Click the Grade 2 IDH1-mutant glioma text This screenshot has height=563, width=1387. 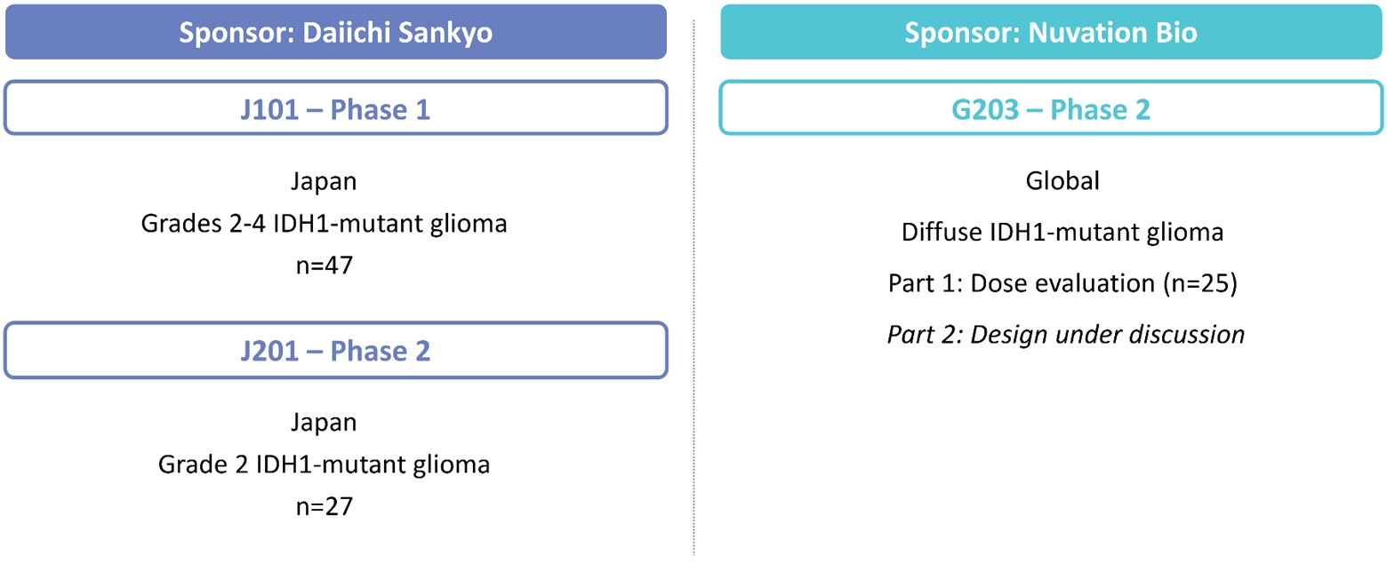pyautogui.click(x=324, y=464)
